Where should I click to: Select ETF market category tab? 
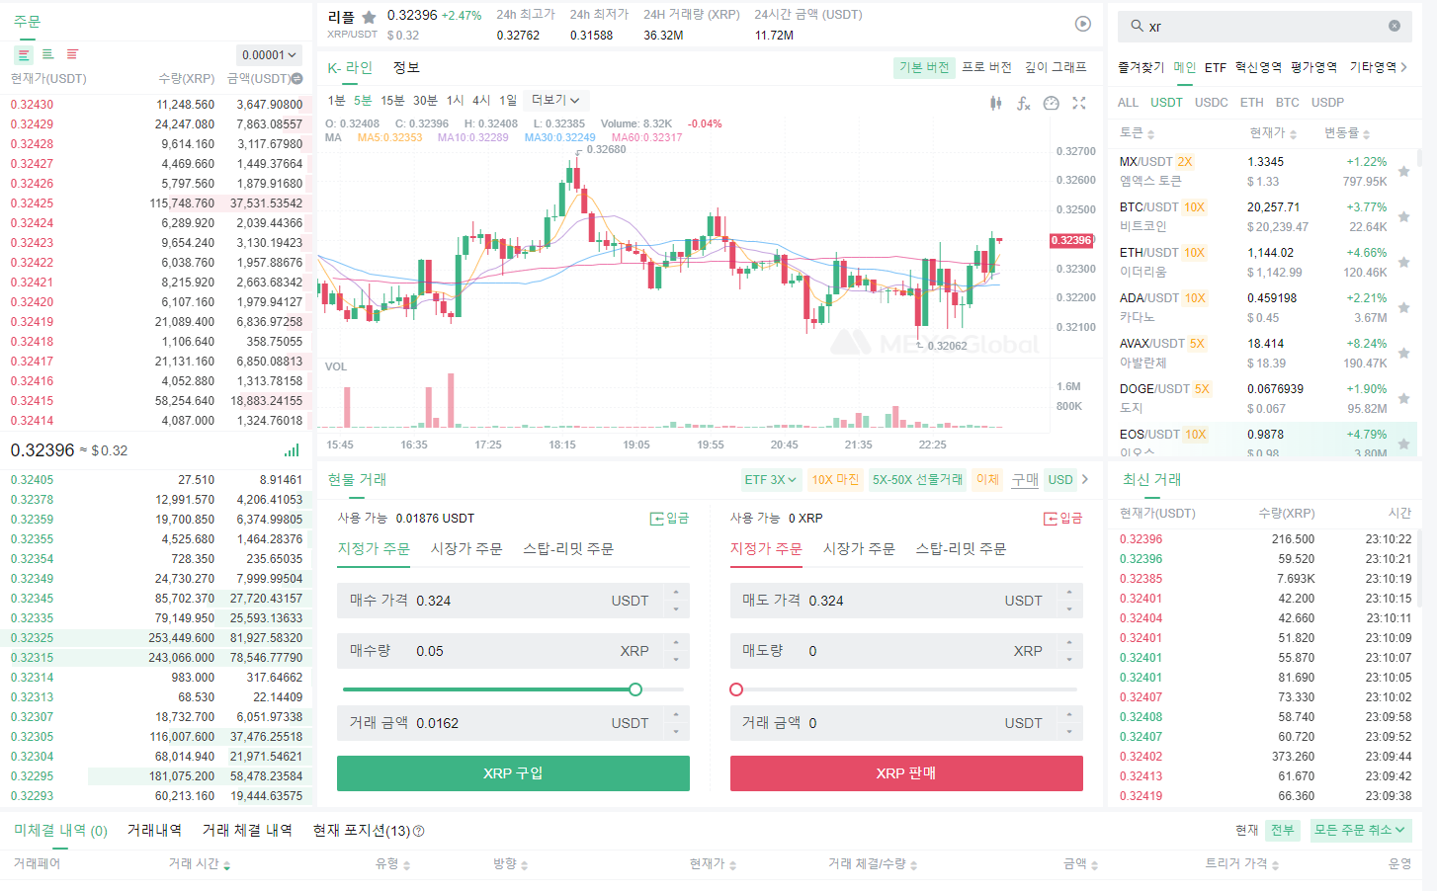pyautogui.click(x=1216, y=68)
